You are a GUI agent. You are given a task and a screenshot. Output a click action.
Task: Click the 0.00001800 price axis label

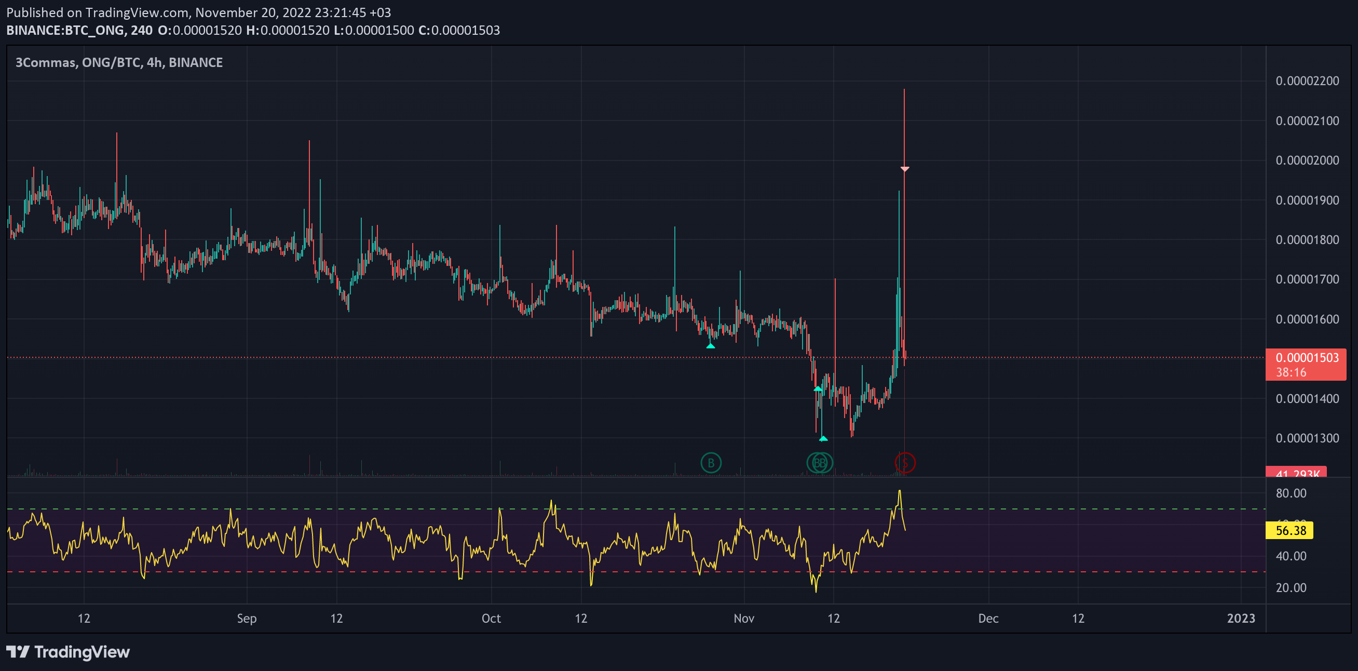click(1307, 240)
